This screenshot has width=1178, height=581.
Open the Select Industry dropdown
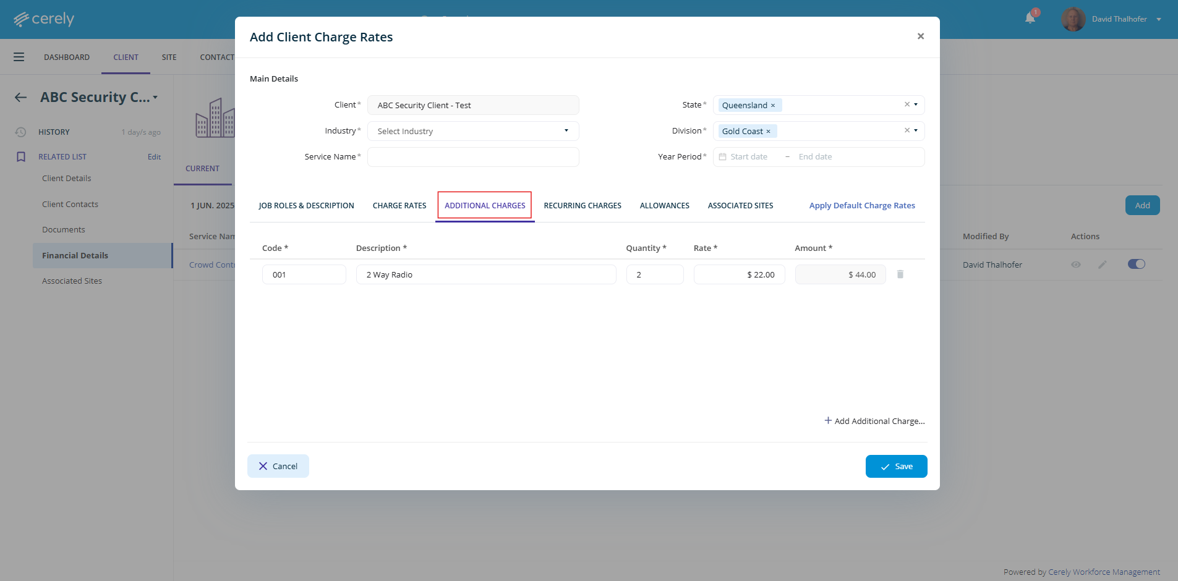(x=473, y=131)
